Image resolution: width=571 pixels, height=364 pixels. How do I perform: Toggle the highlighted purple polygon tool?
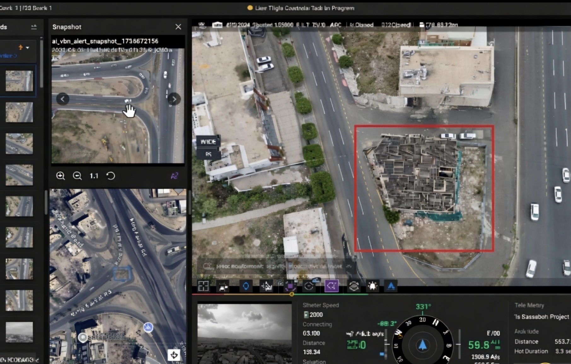point(332,286)
